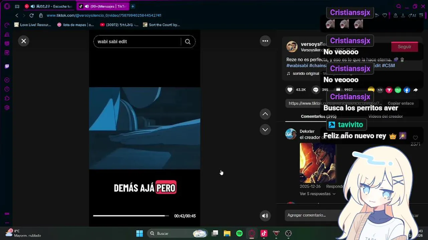Open more share options arrow

(x=416, y=90)
